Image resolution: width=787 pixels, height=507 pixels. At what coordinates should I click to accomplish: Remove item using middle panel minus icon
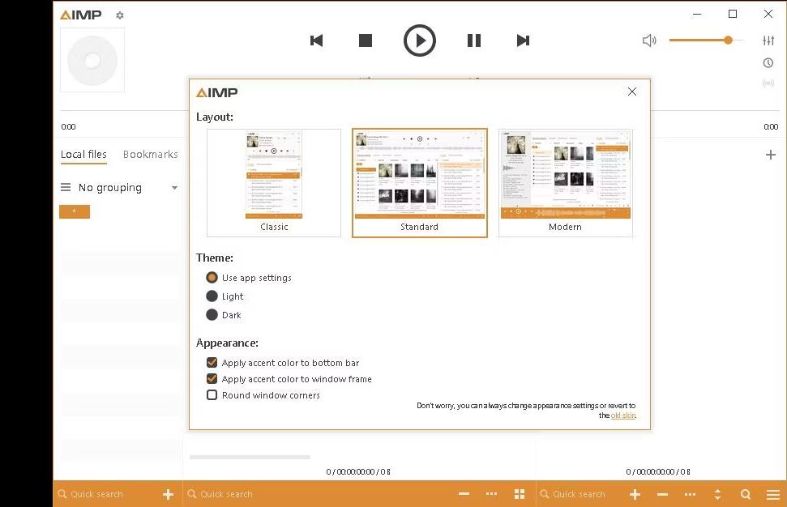tap(464, 494)
